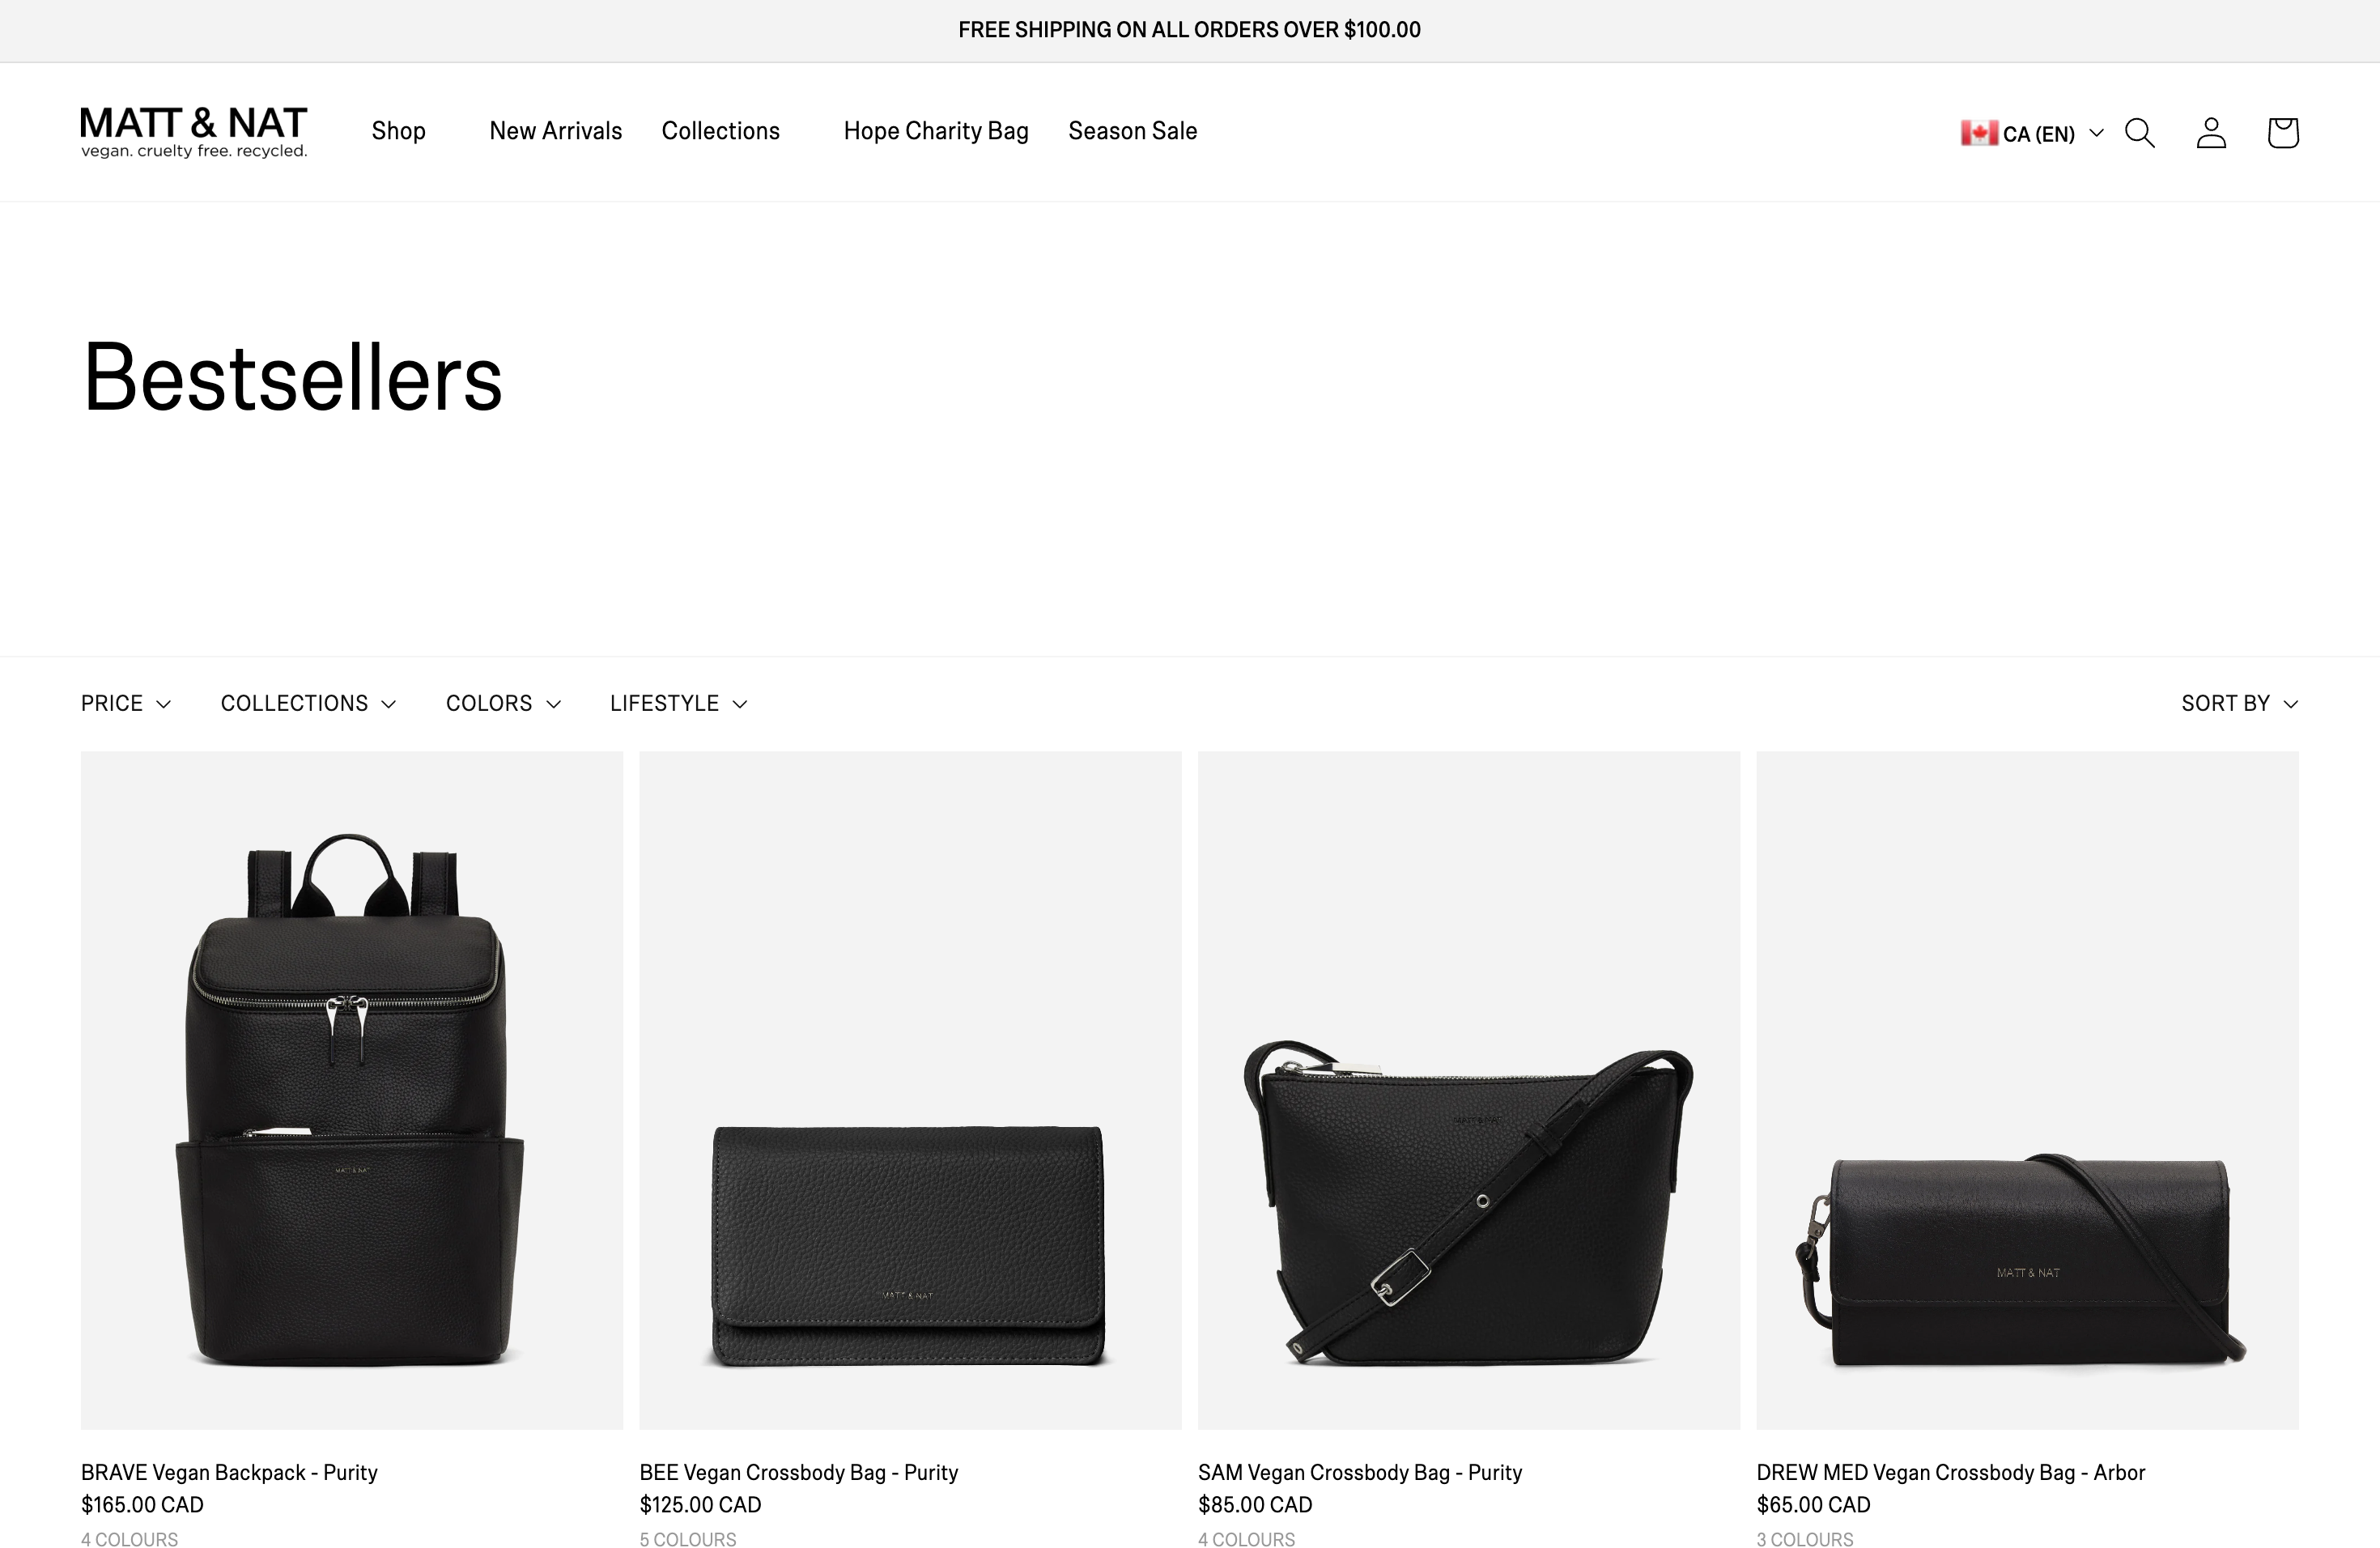Open the search magnifier icon

(x=2139, y=133)
